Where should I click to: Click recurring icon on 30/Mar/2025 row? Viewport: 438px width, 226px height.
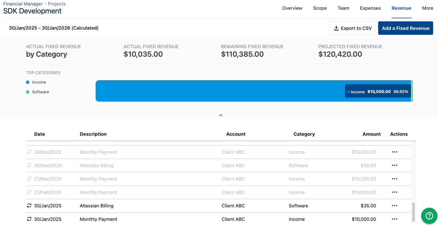pyautogui.click(x=29, y=166)
